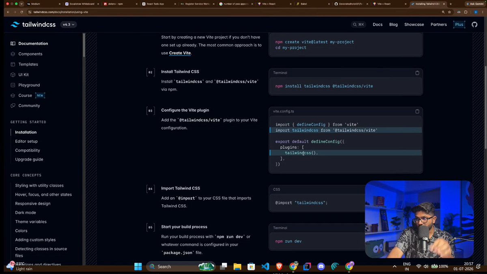Open the Compatibility sidebar page
This screenshot has width=487, height=274.
28,150
